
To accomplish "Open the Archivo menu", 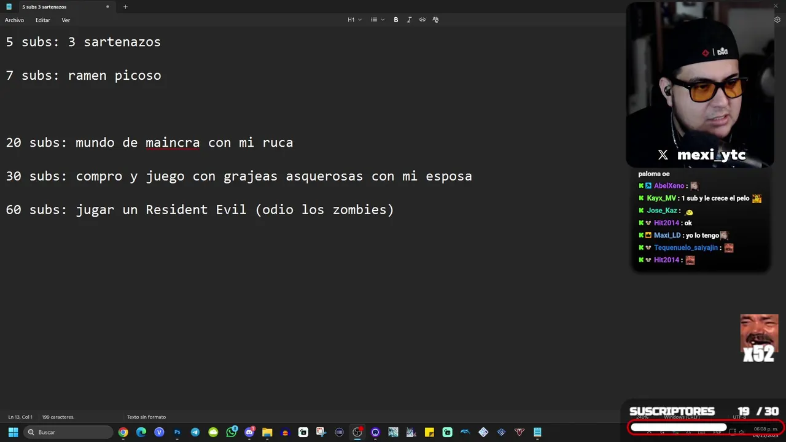I will [14, 20].
